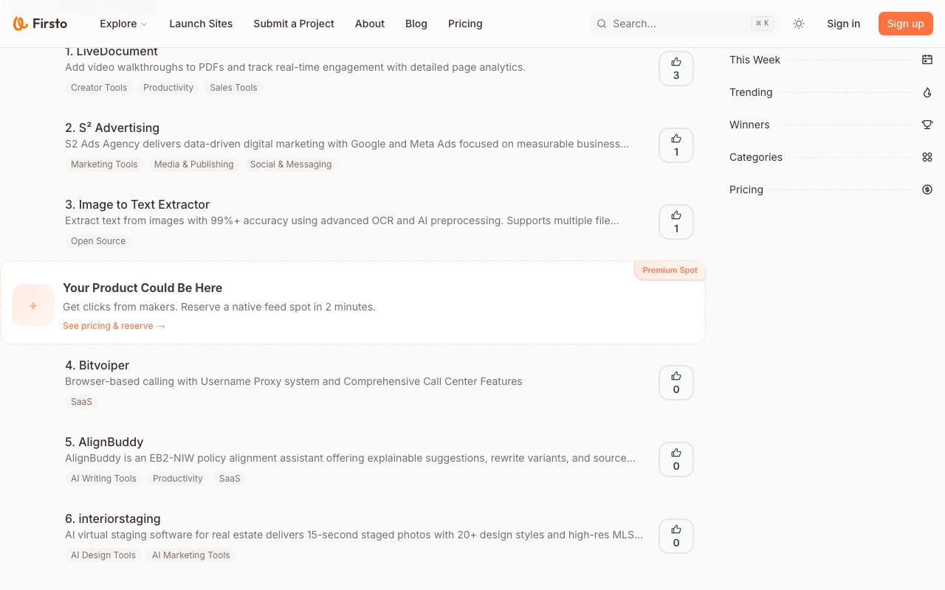945x590 pixels.
Task: Toggle the light/dark theme sun icon
Action: point(799,24)
